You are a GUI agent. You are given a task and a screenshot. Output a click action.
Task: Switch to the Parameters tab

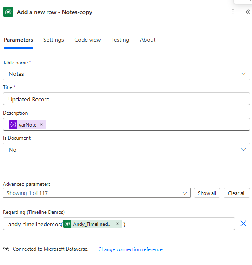tap(19, 40)
